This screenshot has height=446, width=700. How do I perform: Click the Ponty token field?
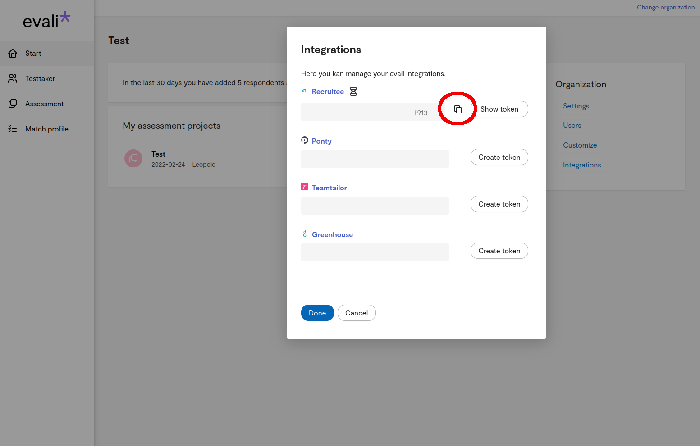(x=375, y=159)
